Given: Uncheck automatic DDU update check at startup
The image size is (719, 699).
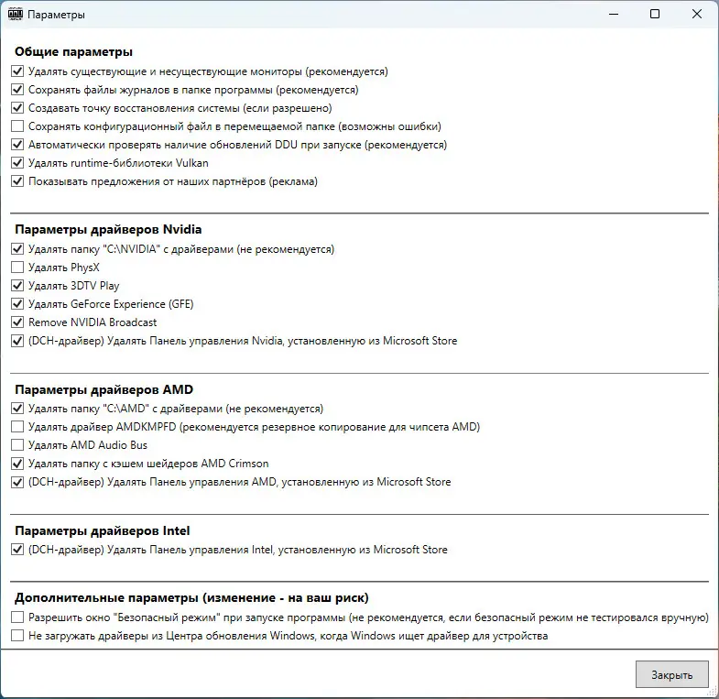Looking at the screenshot, I should click(17, 145).
